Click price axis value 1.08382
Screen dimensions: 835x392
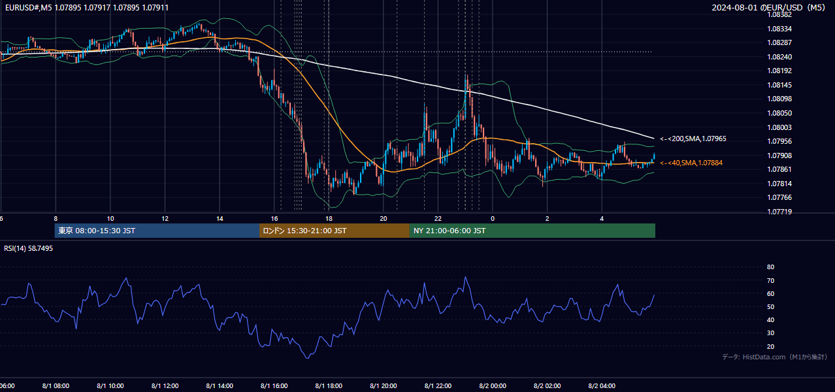point(779,14)
